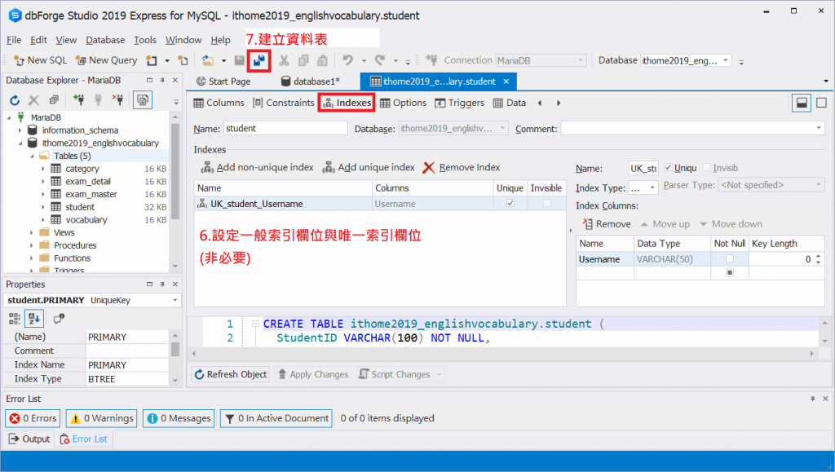Click the New SQL button
This screenshot has height=472, width=835.
coord(41,60)
